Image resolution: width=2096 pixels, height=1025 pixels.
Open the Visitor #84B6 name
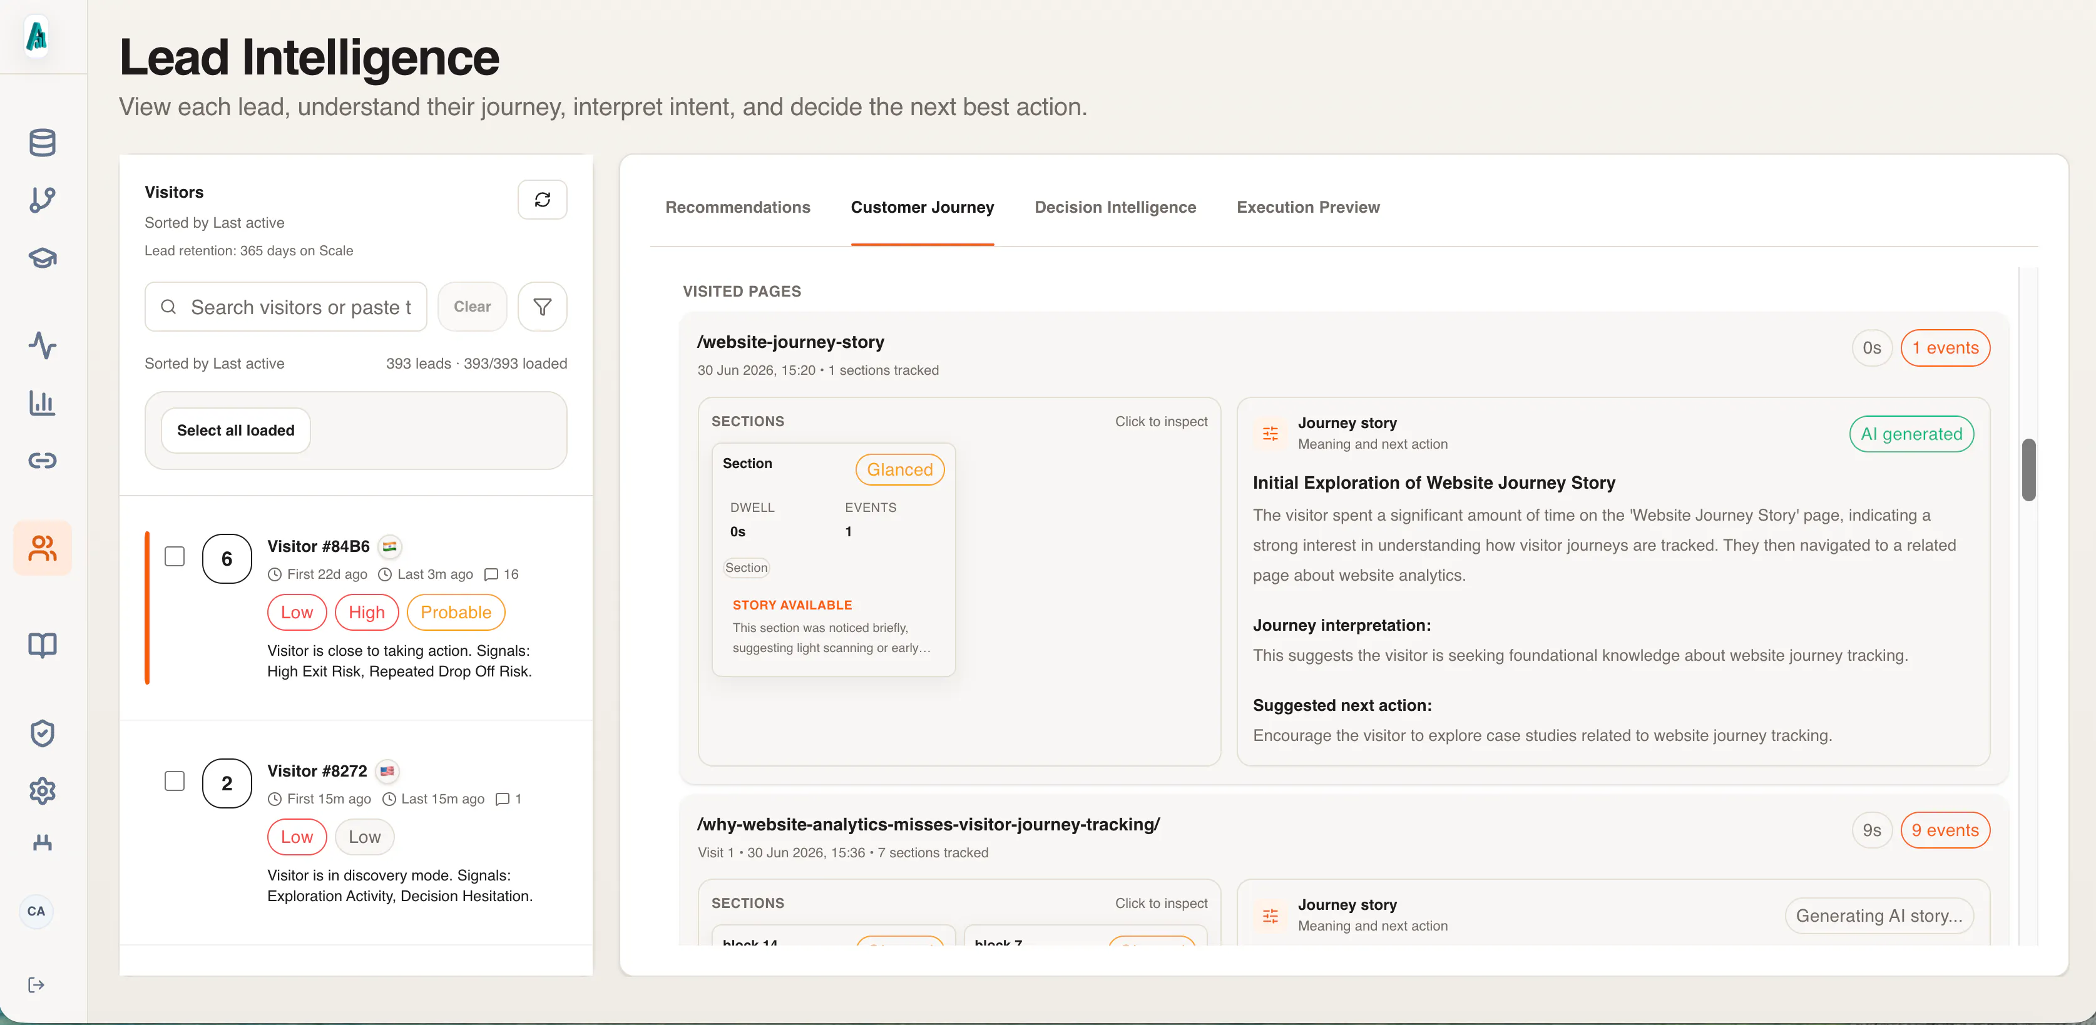click(319, 547)
